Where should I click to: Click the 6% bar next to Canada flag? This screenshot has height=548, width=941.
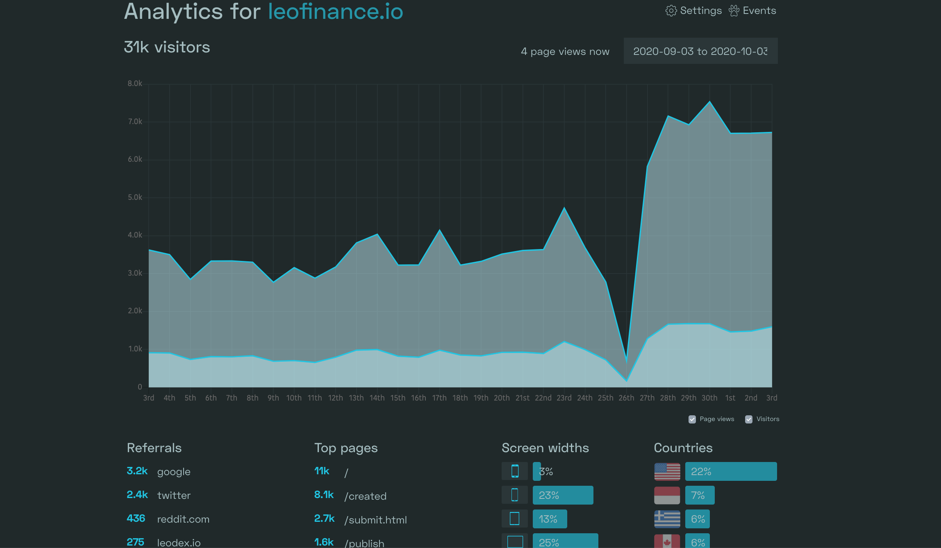(x=698, y=541)
